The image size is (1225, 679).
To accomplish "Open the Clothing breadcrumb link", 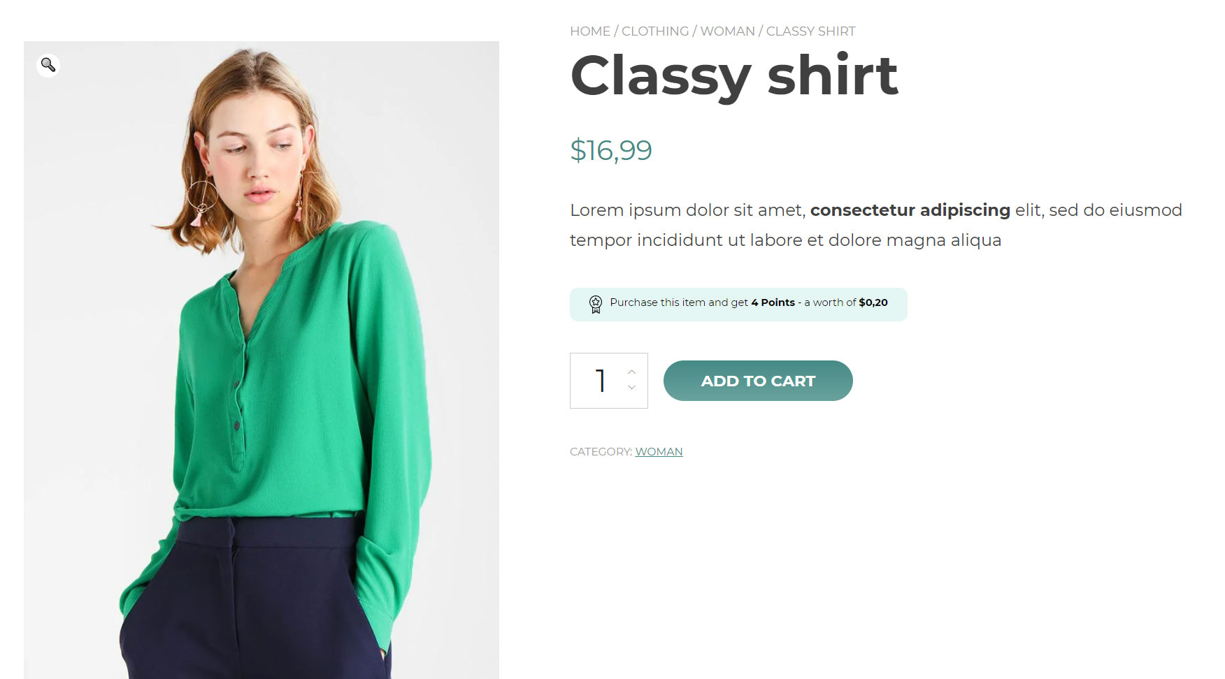I will click(654, 31).
